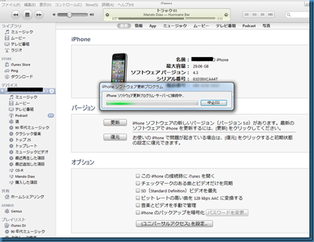
Task: Switch to the App tab
Action: (x=152, y=26)
